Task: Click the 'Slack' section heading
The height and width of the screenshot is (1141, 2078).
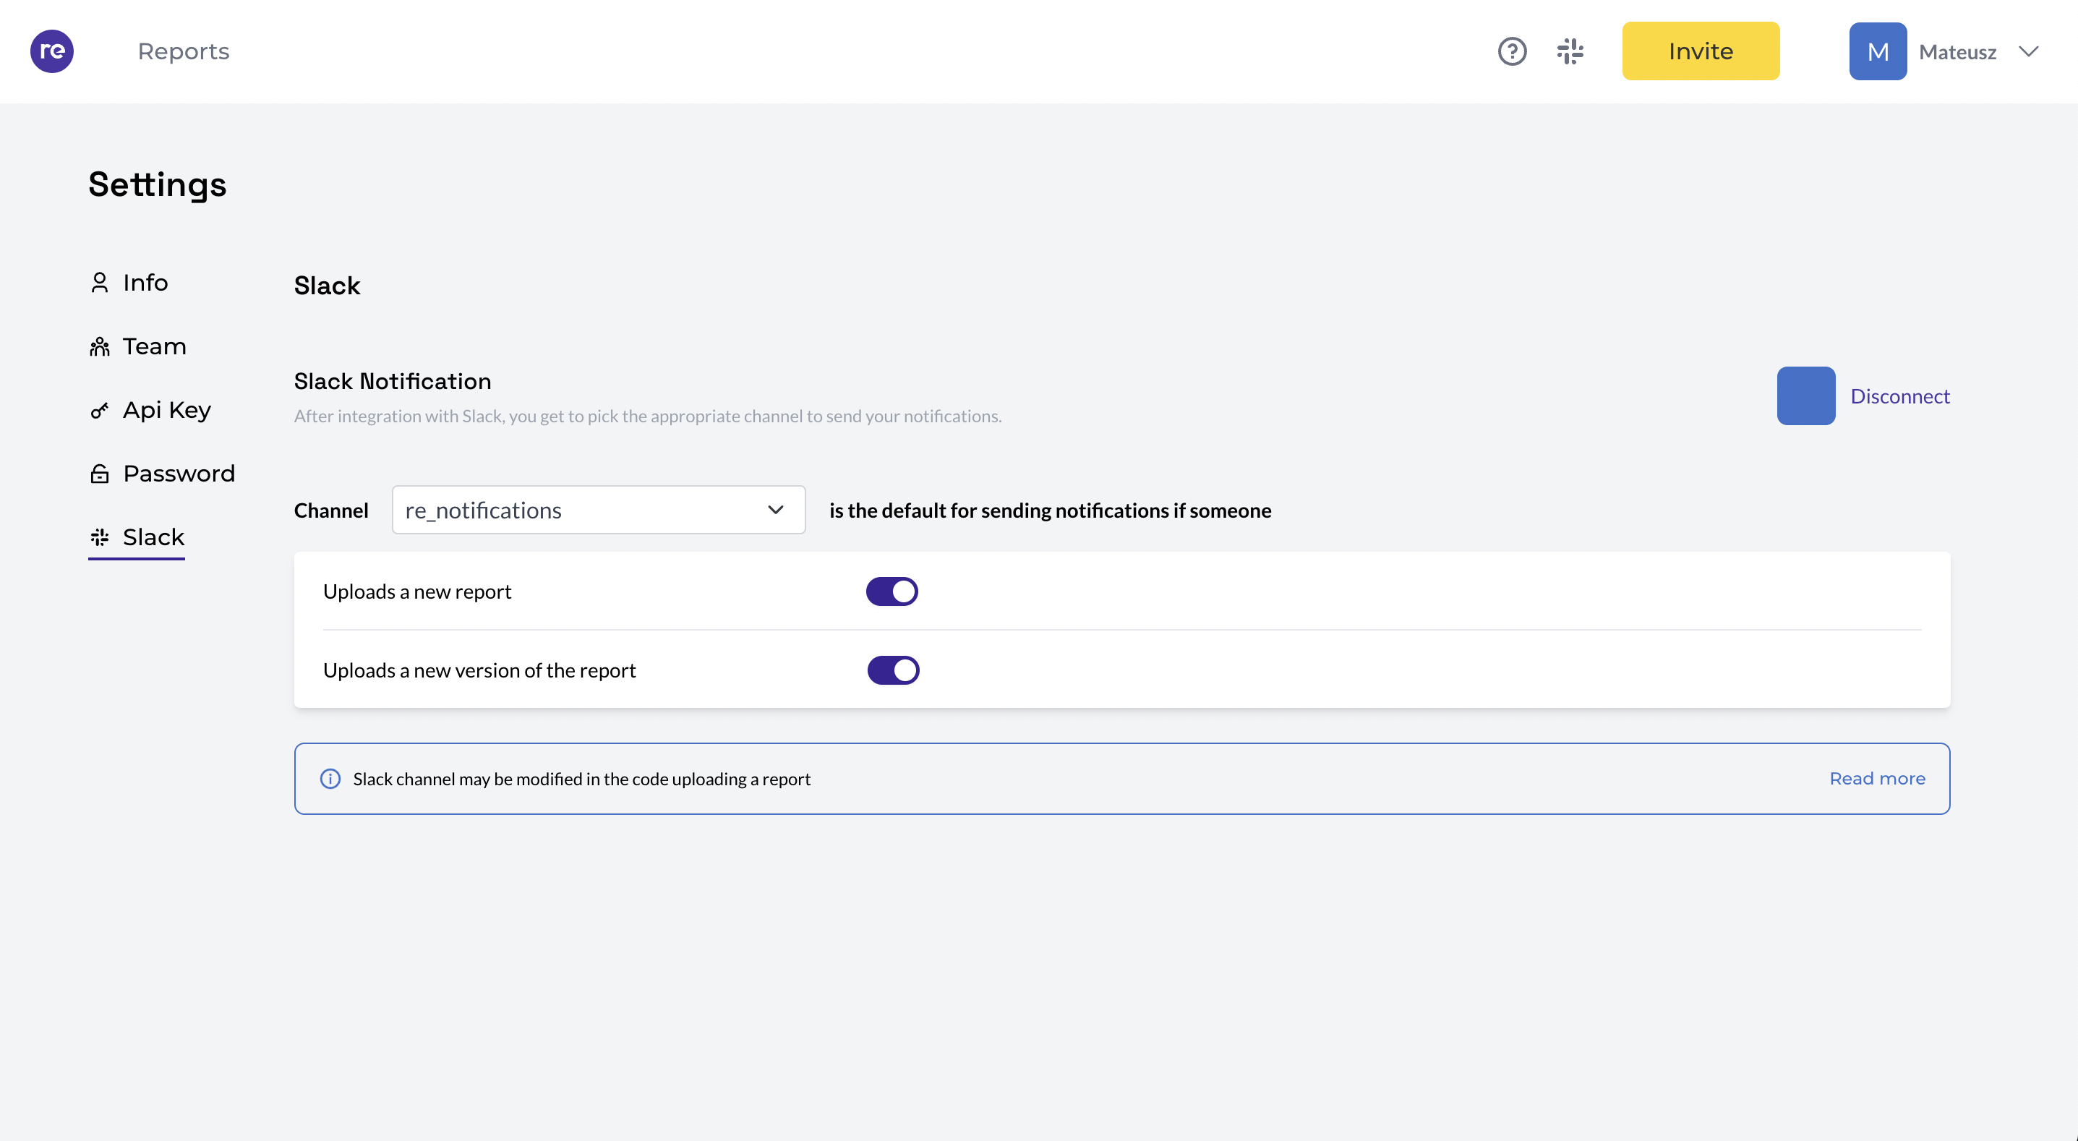Action: pyautogui.click(x=327, y=286)
